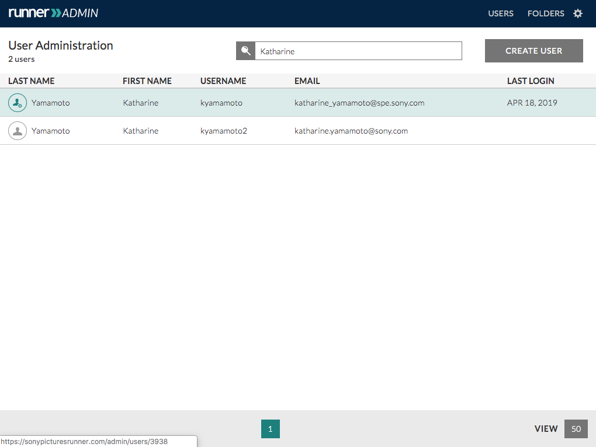The width and height of the screenshot is (596, 447).
Task: Click the CREATE USER button
Action: click(x=533, y=51)
